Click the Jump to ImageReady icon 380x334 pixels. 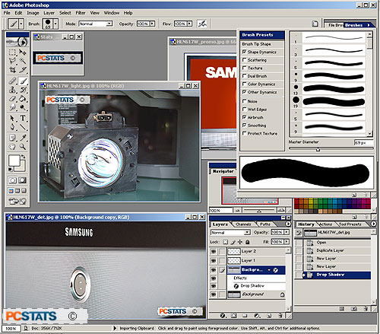pos(17,202)
